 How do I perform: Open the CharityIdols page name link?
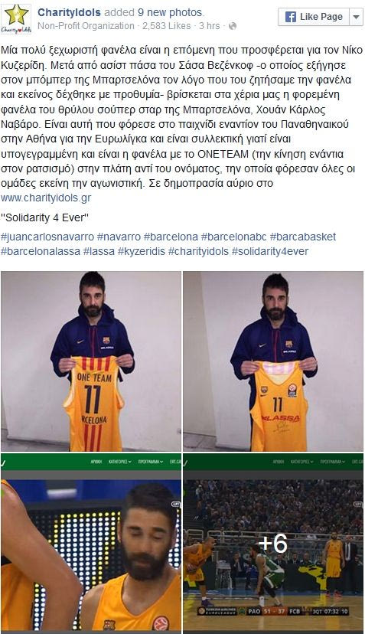(69, 12)
